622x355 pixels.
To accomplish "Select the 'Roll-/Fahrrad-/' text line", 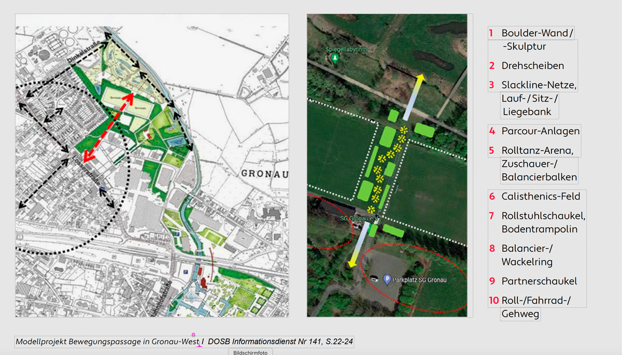I will click(536, 301).
